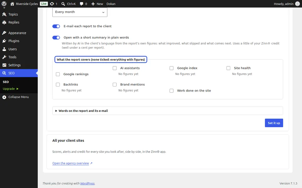Select the SEO submenu item
Viewport: 302px width, 188px height.
6,82
